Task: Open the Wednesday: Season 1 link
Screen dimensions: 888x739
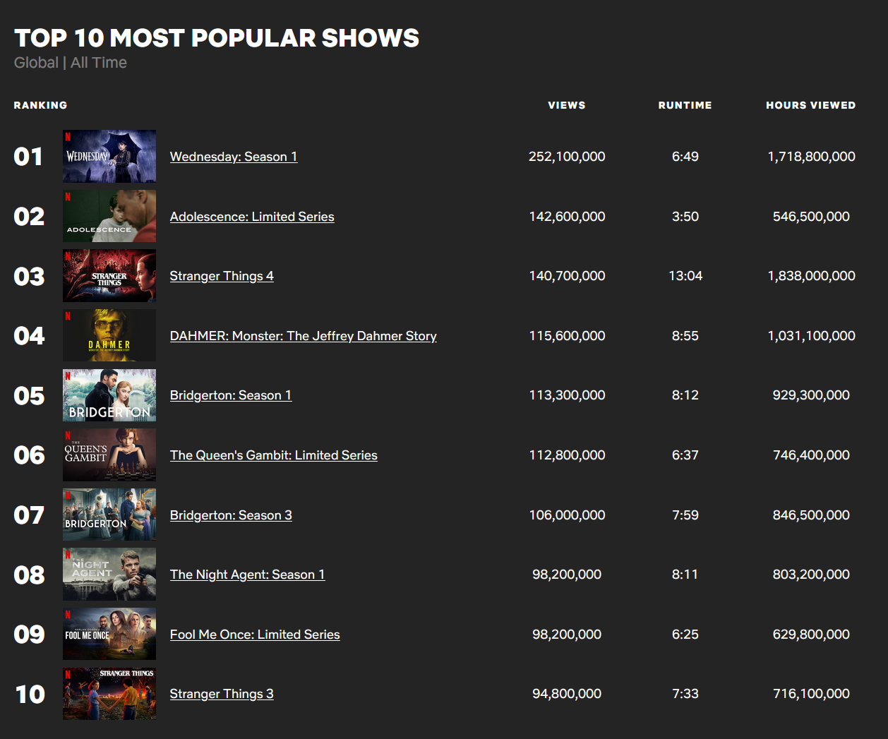Action: point(234,157)
